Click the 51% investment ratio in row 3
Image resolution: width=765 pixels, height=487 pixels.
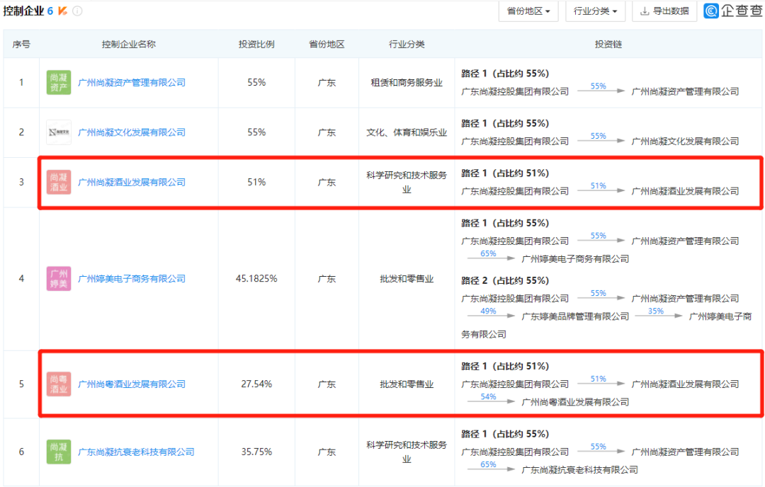coord(256,182)
